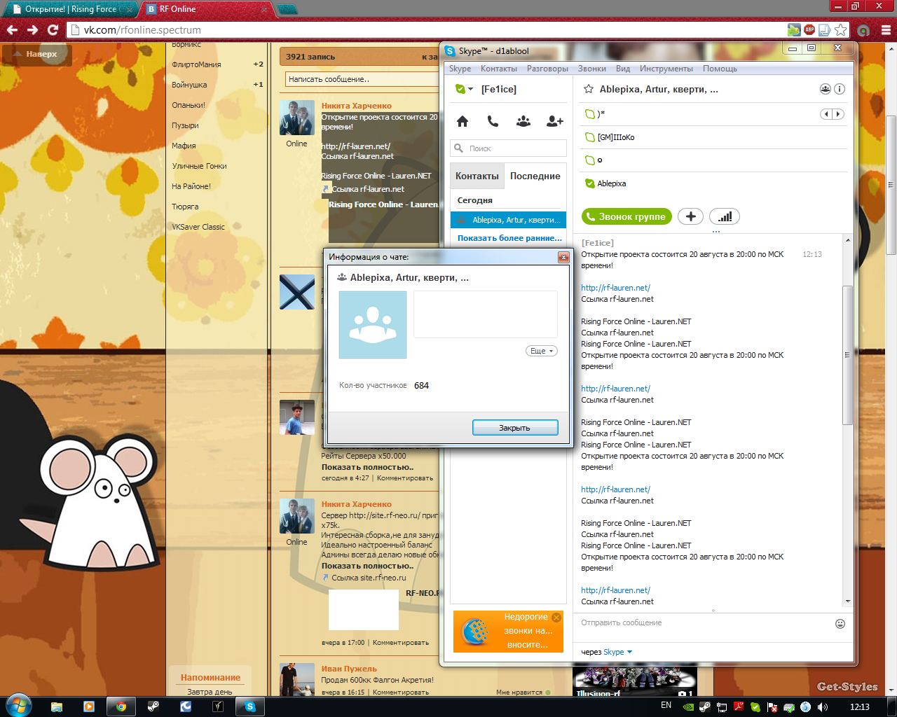Open the first http://rf-lauren.net/ link in chat
Screen dimensions: 897x717
click(615, 288)
